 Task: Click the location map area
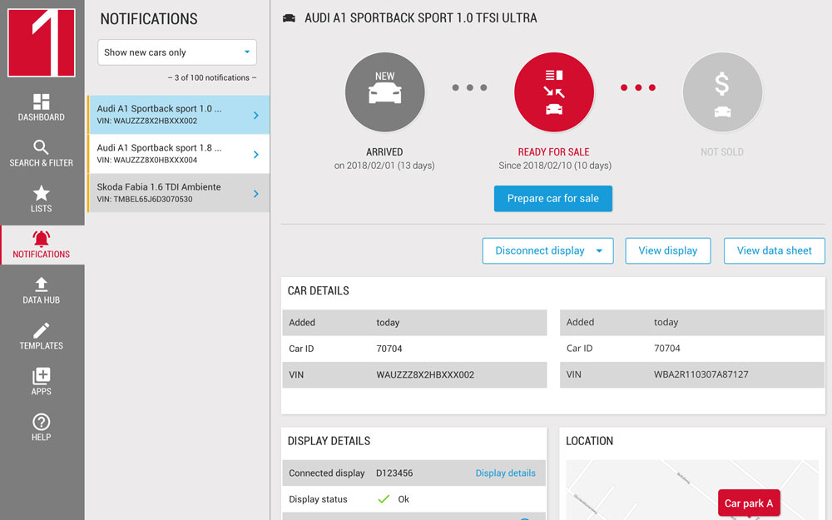pos(692,490)
